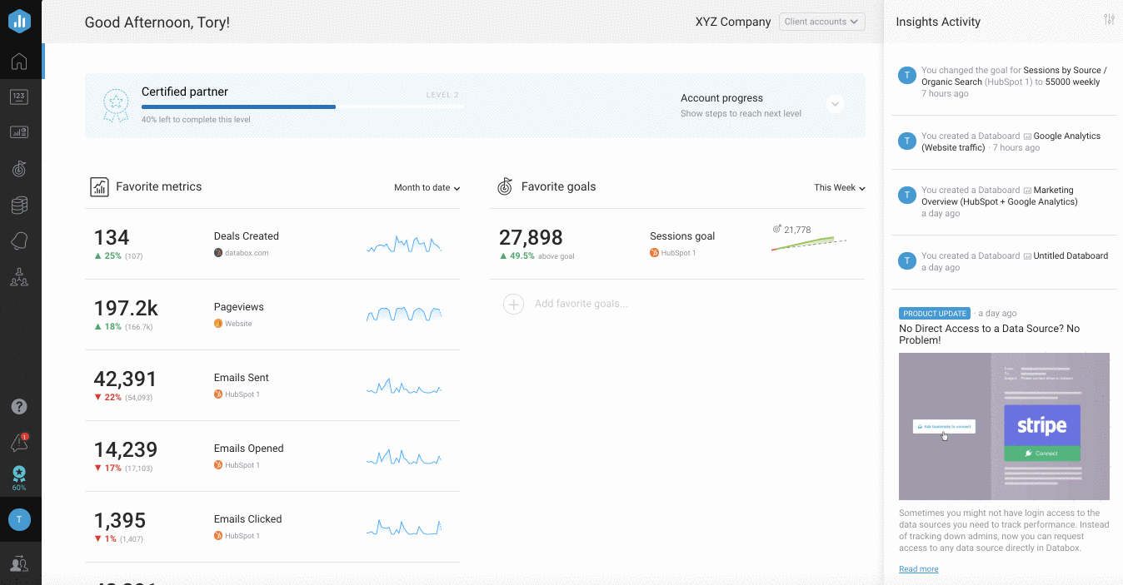Open Marketing Overview Databoard link

[999, 196]
